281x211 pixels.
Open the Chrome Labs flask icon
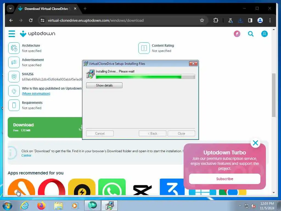[231, 20]
